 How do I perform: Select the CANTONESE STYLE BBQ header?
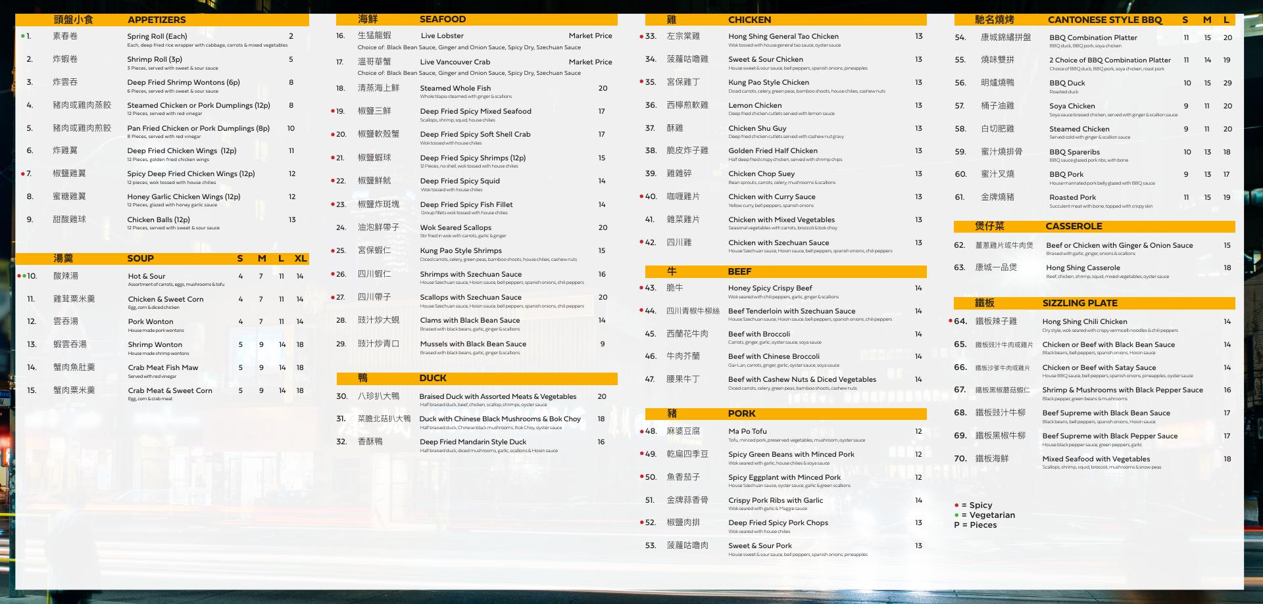(x=1104, y=20)
